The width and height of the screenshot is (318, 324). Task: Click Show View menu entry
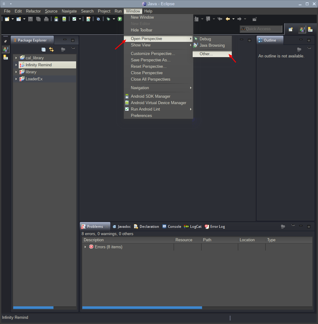pos(158,45)
